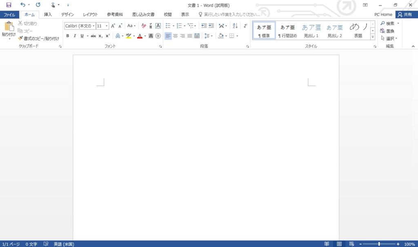Apply subscript formatting
This screenshot has height=247, width=418.
[100, 36]
